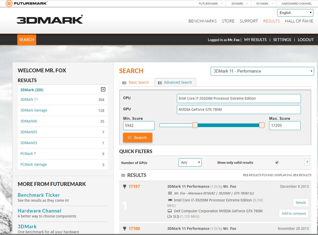Open PCMark Vantage results in sidebar
The height and width of the screenshot is (235, 318).
coord(34,165)
